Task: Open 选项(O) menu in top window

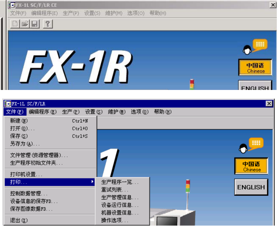Action: coord(136,13)
